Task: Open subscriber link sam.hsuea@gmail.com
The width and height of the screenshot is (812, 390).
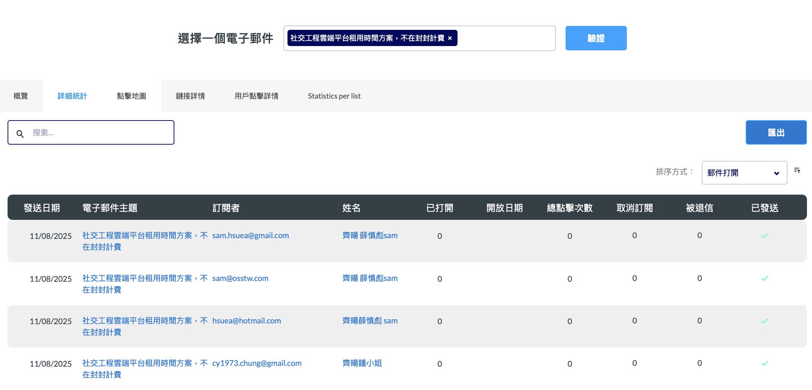Action: [x=250, y=236]
